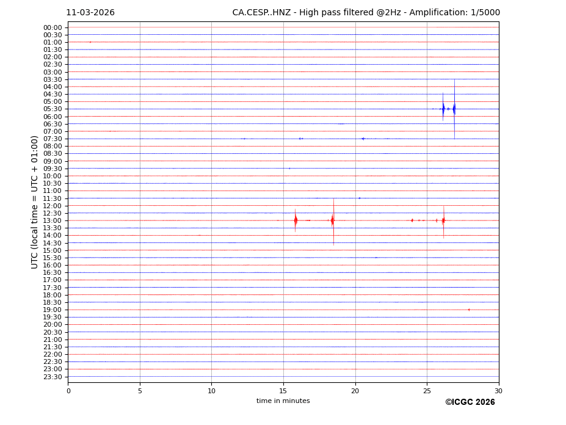The image size is (566, 425).
Task: Click the ©ICGC 2026 copyright text
Action: (470, 402)
